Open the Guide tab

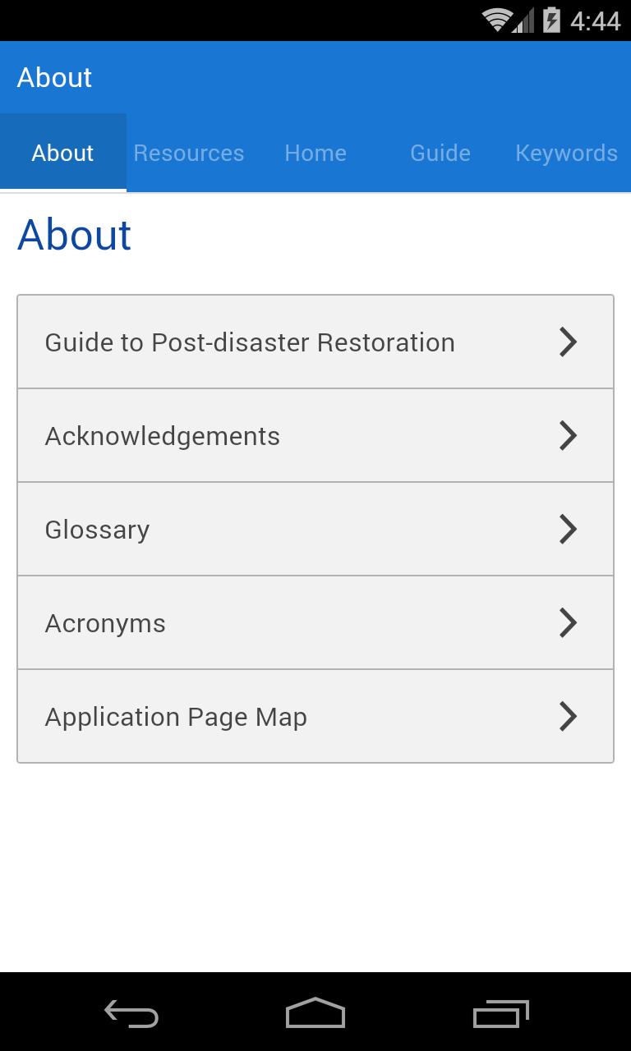coord(440,153)
